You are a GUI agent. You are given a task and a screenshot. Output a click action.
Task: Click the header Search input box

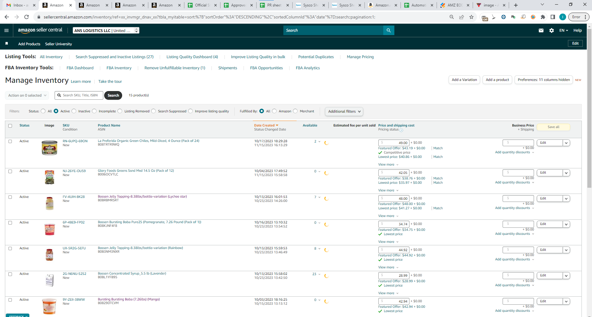pos(333,30)
